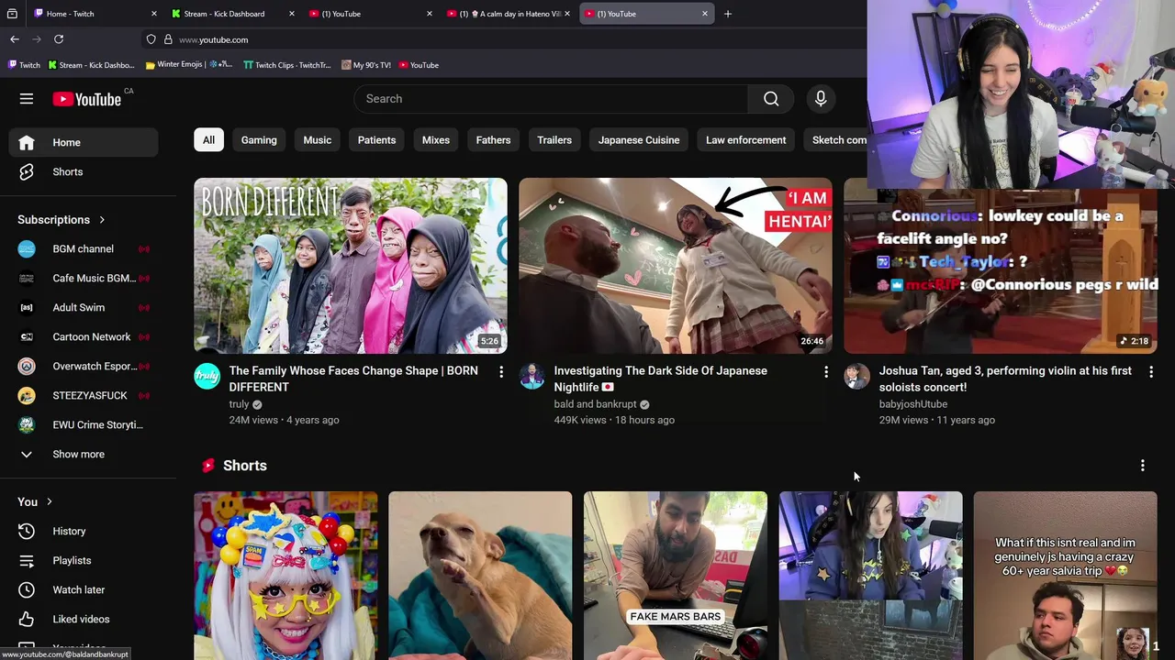The height and width of the screenshot is (660, 1175).
Task: Switch to calm day in Hateno tab
Action: [x=508, y=14]
